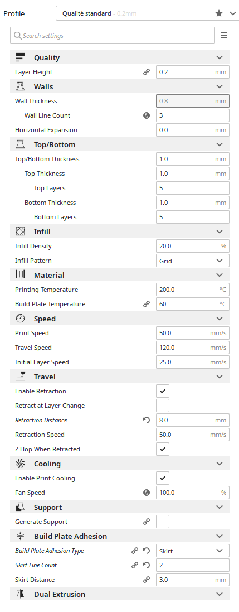Toggle the Enable Retraction checkbox
This screenshot has height=612, width=239.
(163, 391)
